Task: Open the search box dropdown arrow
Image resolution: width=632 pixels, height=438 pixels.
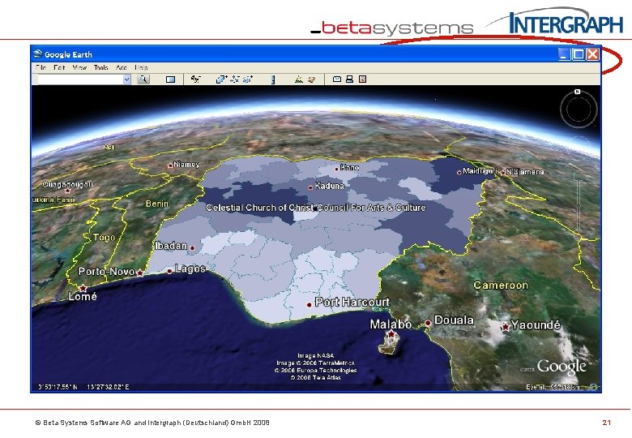Action: pyautogui.click(x=126, y=79)
